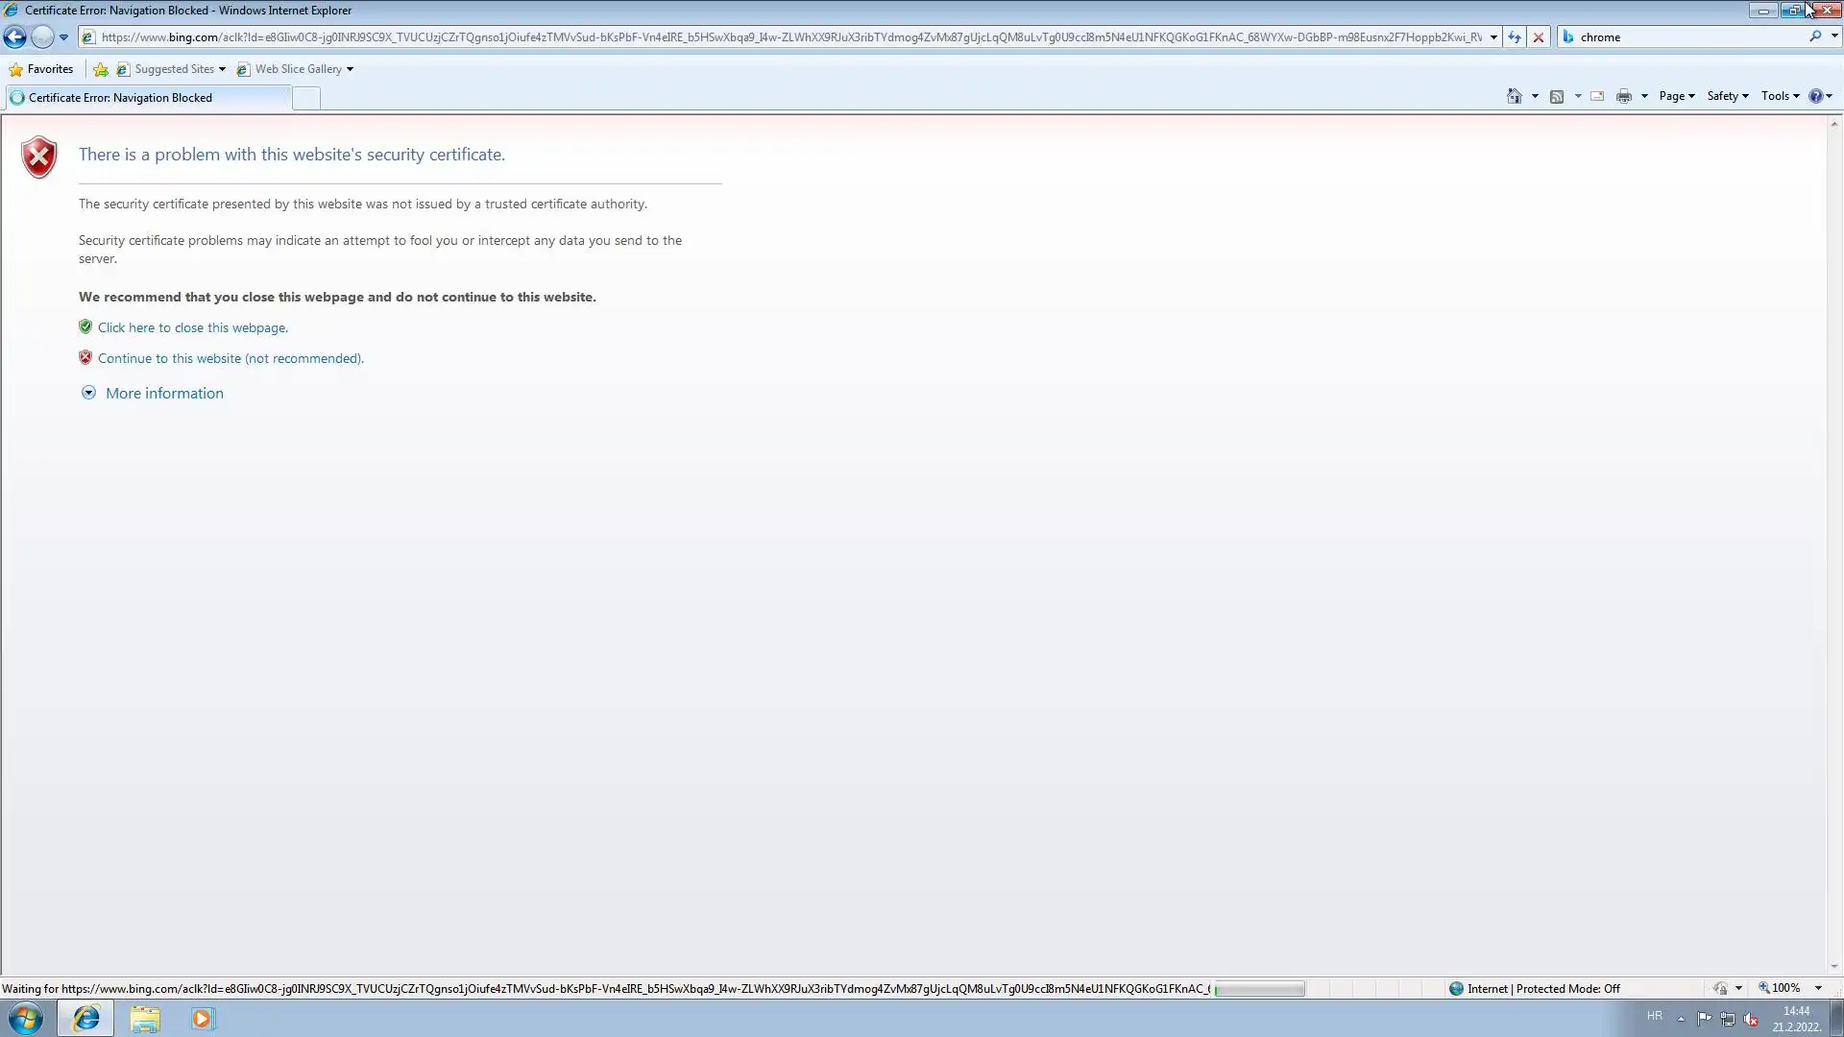
Task: Click Add to Favorites Bar star icon
Action: tap(100, 69)
